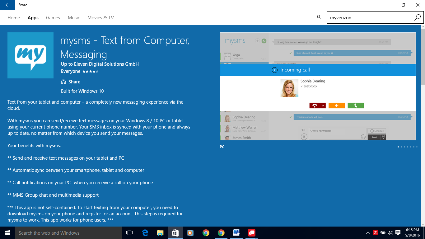
Task: Switch to the Apps tab
Action: [33, 18]
